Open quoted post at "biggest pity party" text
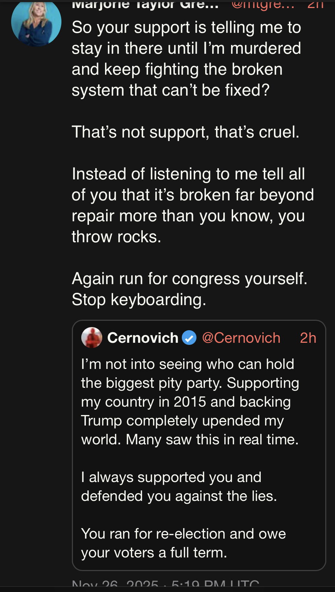The width and height of the screenshot is (335, 592). coord(190,383)
